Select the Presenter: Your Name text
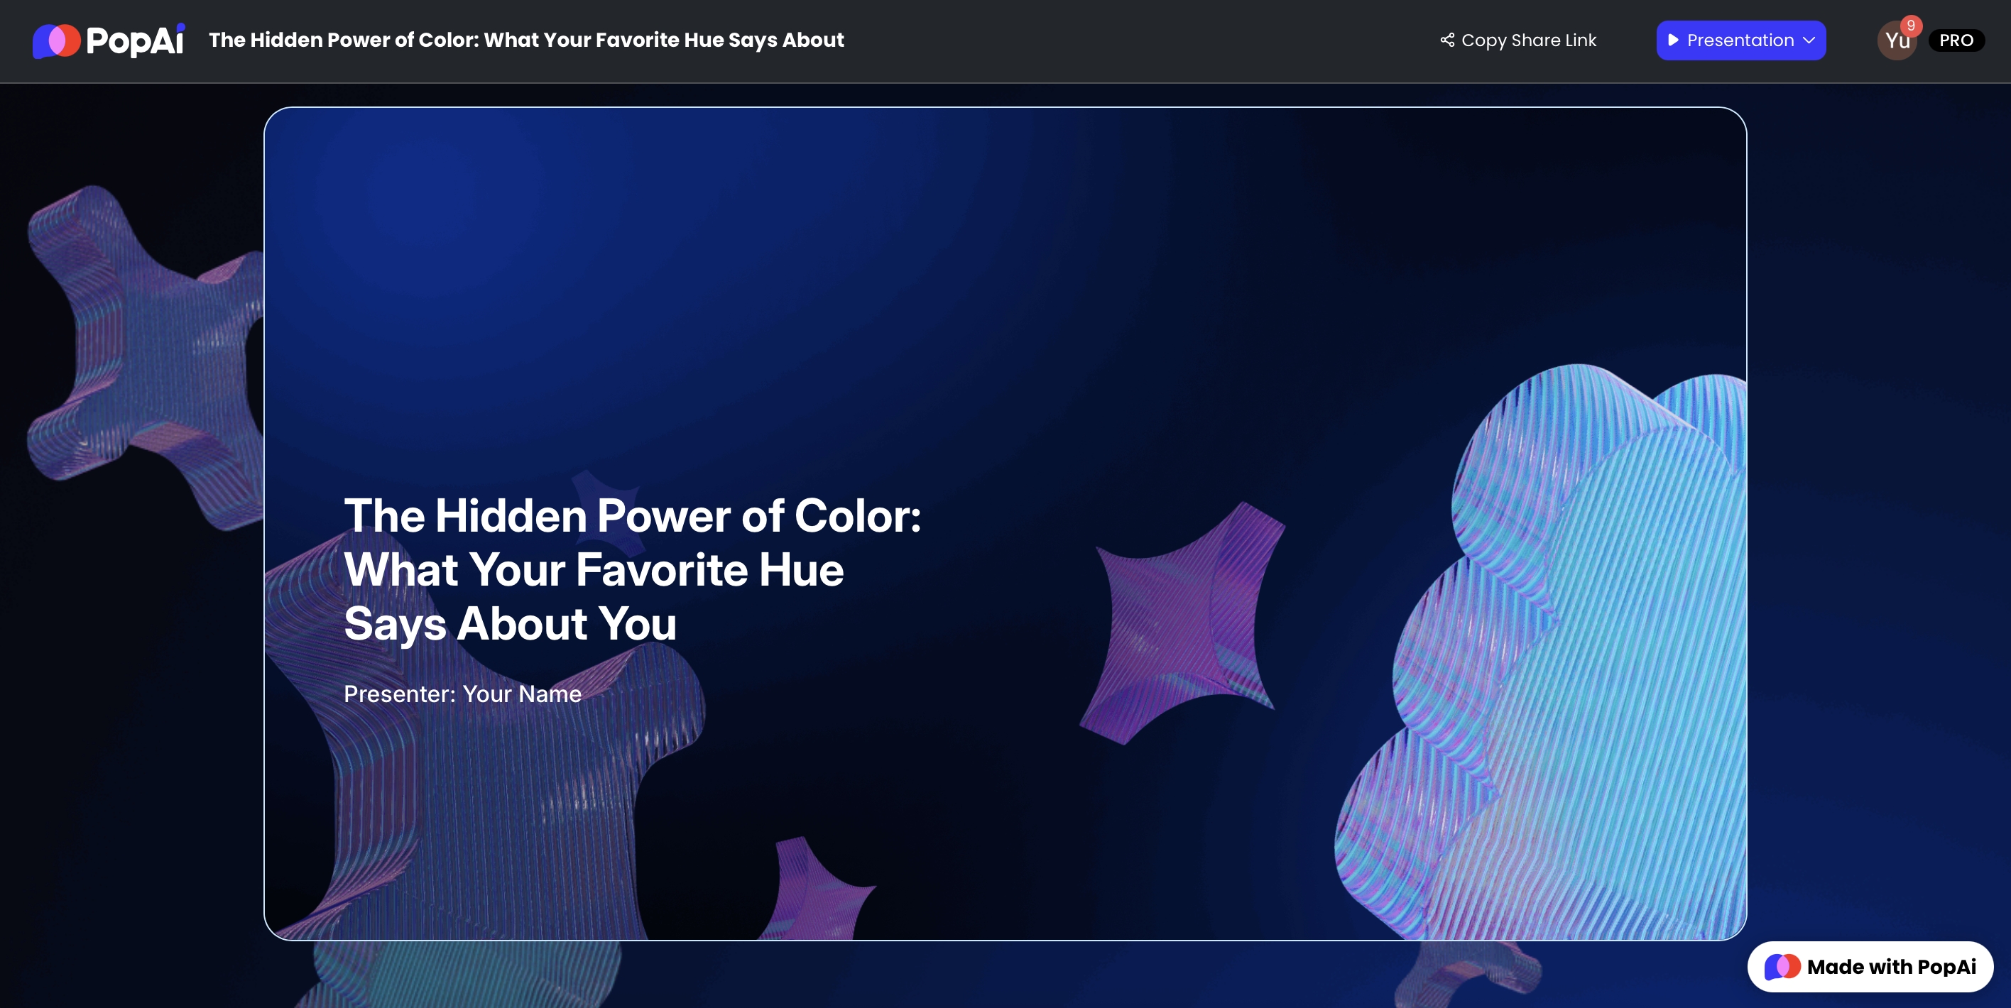The width and height of the screenshot is (2011, 1008). (x=462, y=694)
